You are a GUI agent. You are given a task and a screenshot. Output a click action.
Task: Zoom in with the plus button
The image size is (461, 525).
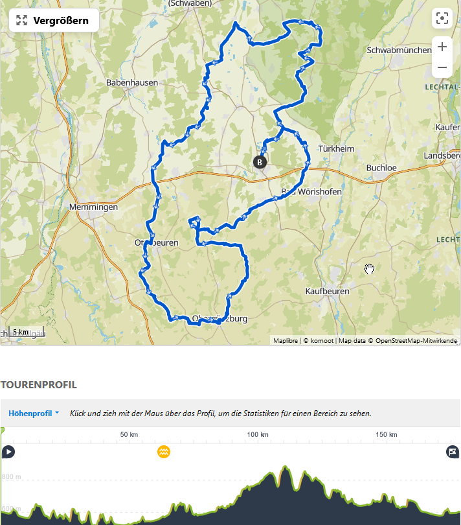(442, 47)
